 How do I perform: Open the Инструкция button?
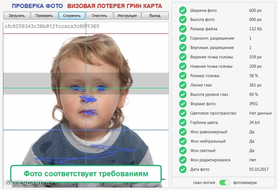127,16
